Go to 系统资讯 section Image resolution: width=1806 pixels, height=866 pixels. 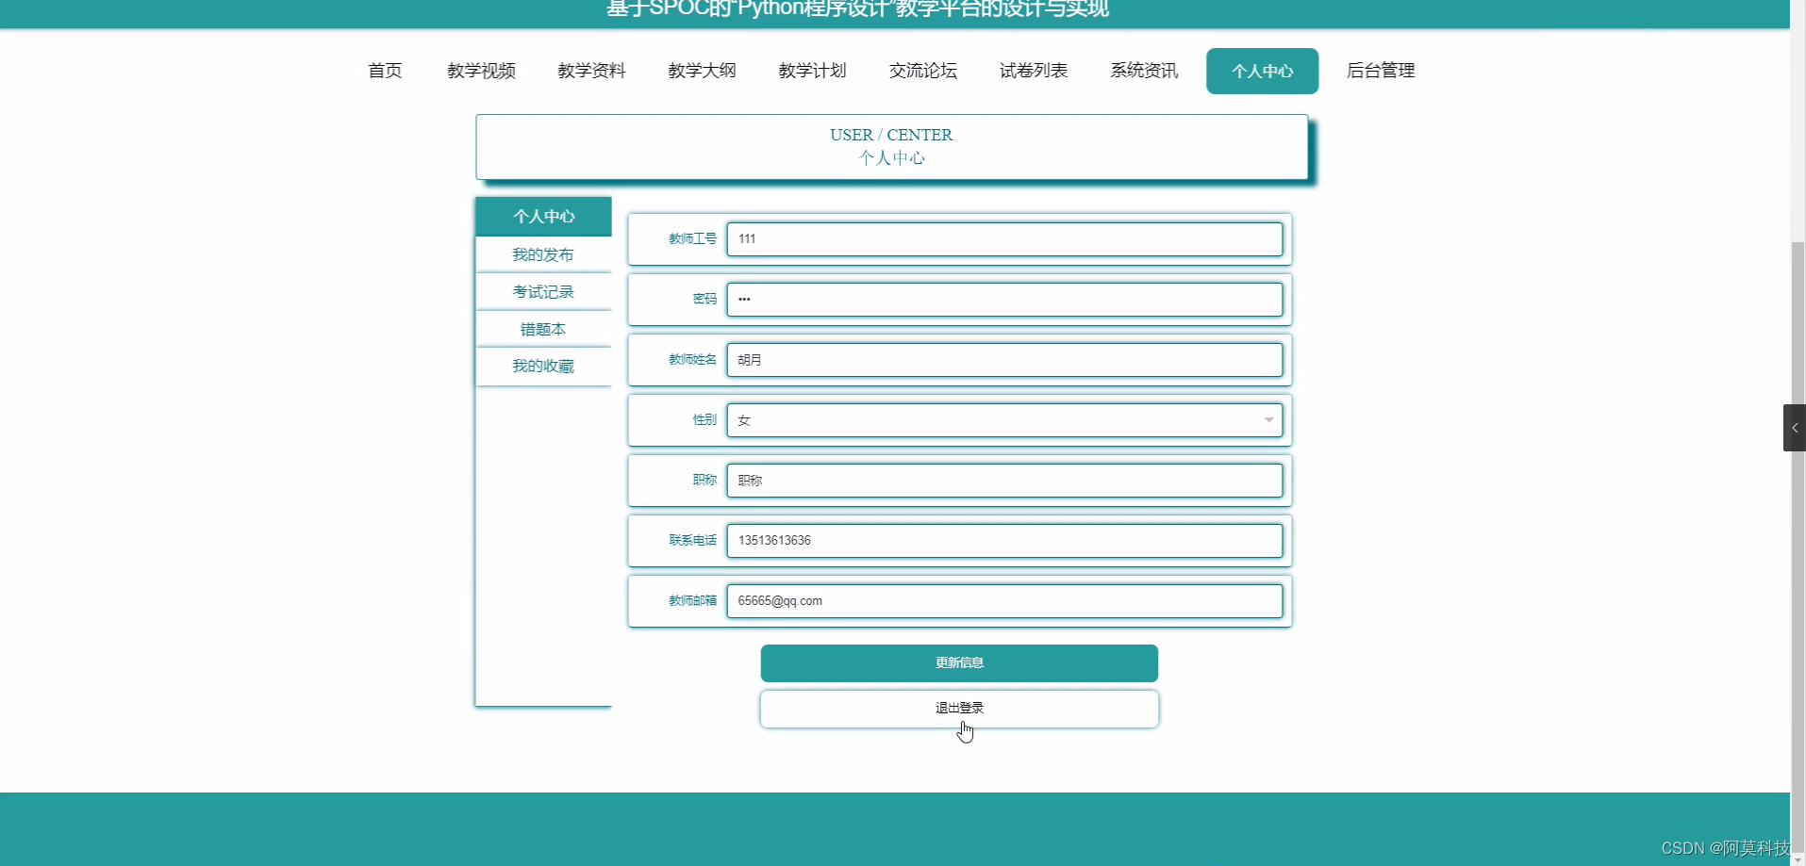click(1143, 71)
